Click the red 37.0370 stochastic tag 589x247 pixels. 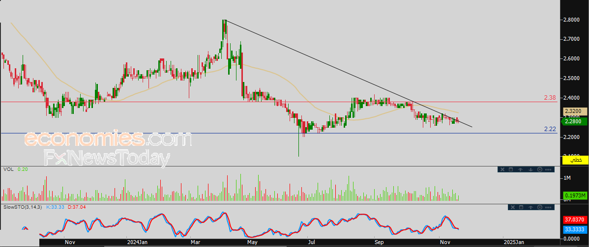(x=575, y=219)
